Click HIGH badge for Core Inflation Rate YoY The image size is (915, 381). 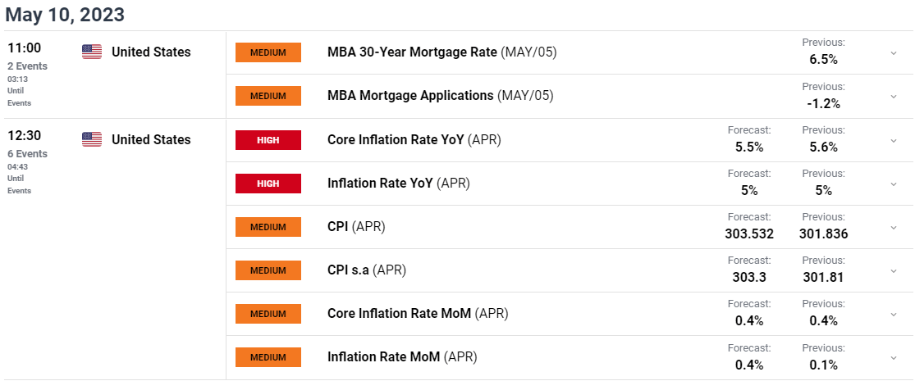pyautogui.click(x=268, y=140)
